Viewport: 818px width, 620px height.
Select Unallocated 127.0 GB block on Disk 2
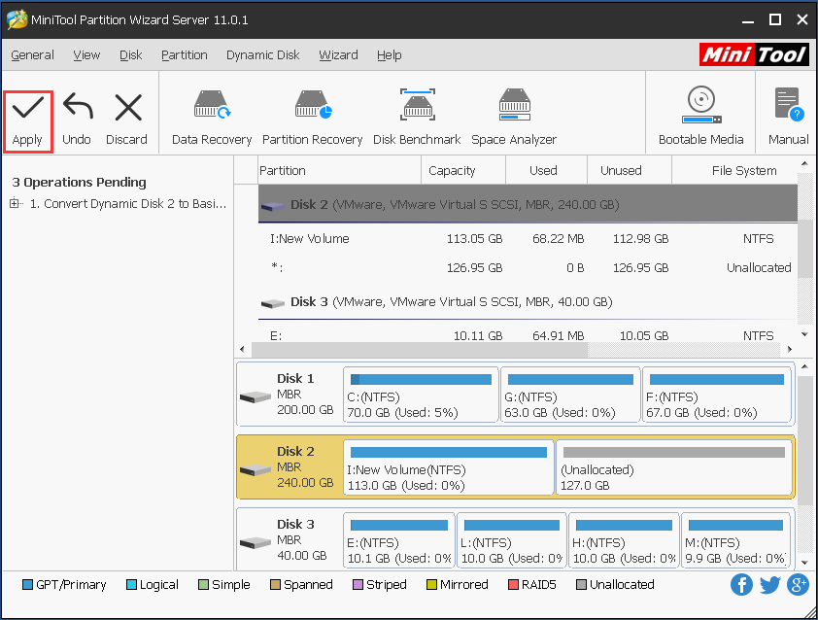point(674,467)
